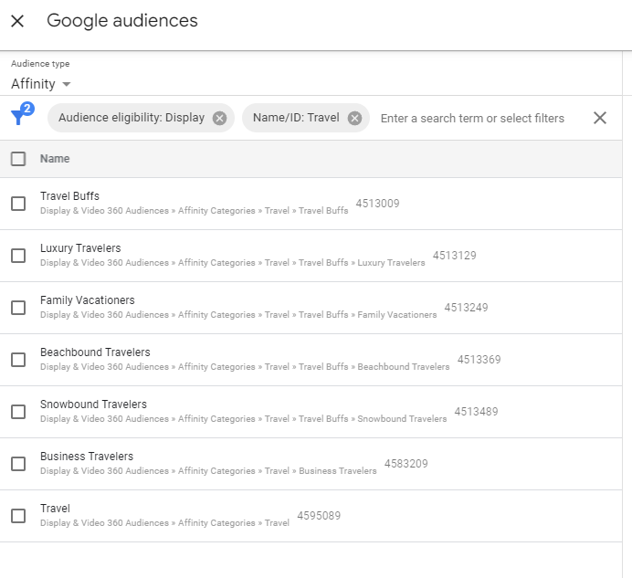Check the Snowbound Travelers audience
This screenshot has height=578, width=632.
coord(18,412)
